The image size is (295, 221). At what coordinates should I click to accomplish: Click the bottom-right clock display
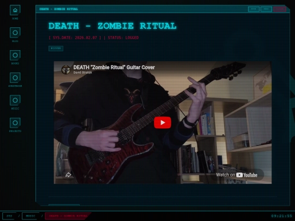click(x=281, y=216)
